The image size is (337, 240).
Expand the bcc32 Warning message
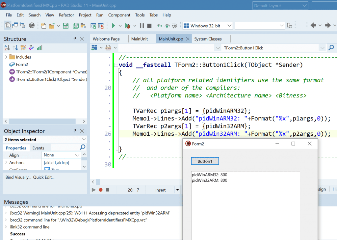6,213
